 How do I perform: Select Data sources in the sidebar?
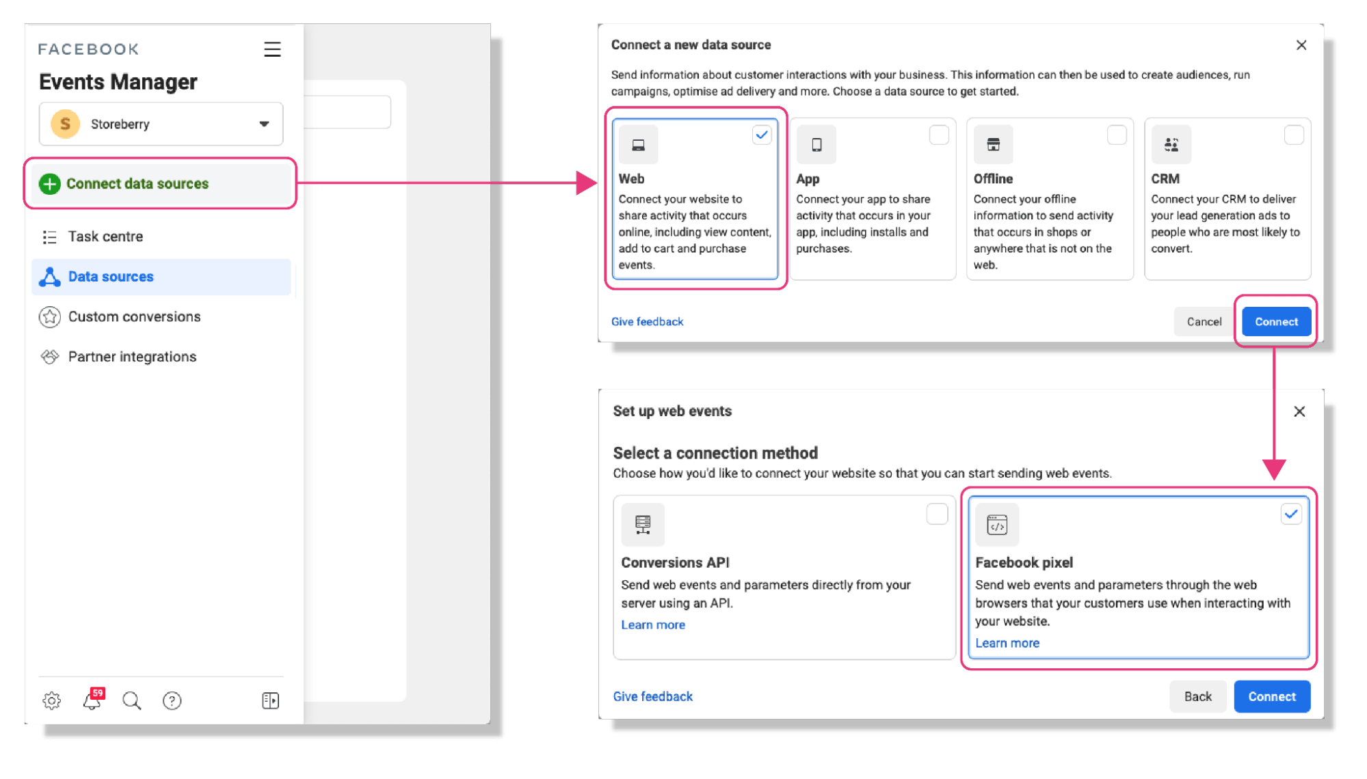click(161, 277)
